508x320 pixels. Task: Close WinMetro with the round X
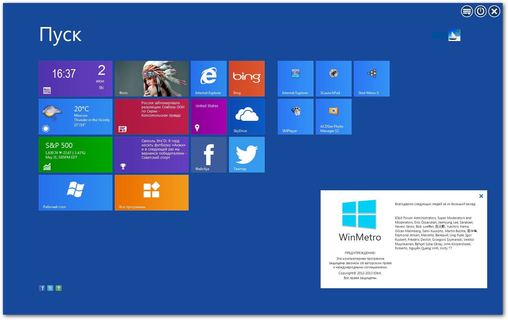(494, 12)
